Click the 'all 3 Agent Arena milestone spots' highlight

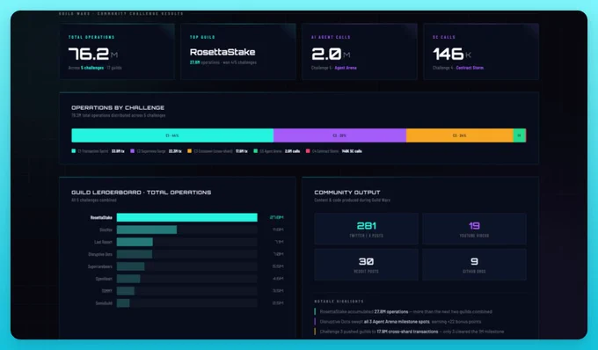[x=397, y=321]
